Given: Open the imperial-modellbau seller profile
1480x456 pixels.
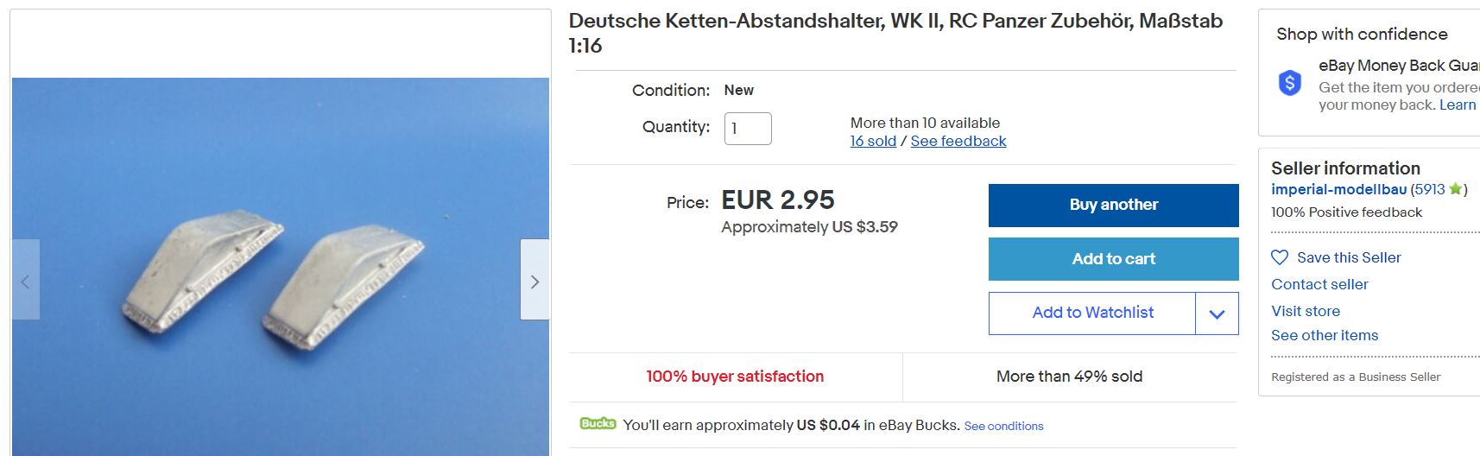Looking at the screenshot, I should tap(1338, 189).
